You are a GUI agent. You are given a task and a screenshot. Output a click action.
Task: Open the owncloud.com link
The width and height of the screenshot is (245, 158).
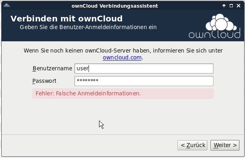point(122,57)
